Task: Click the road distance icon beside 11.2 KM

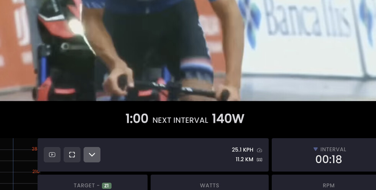Action: [x=259, y=160]
